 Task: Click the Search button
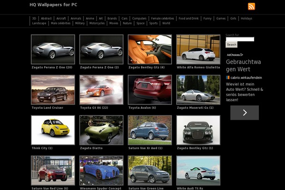(231, 45)
